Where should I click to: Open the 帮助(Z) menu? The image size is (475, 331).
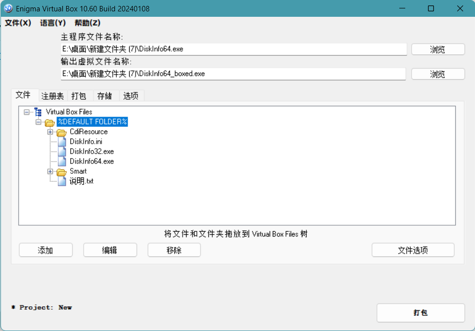coord(88,23)
